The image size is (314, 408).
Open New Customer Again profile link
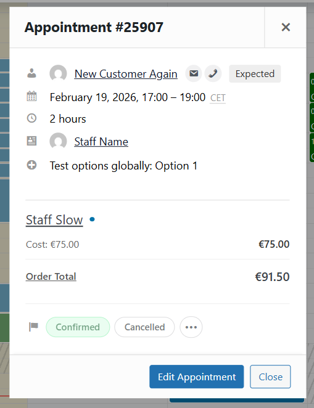tap(126, 74)
